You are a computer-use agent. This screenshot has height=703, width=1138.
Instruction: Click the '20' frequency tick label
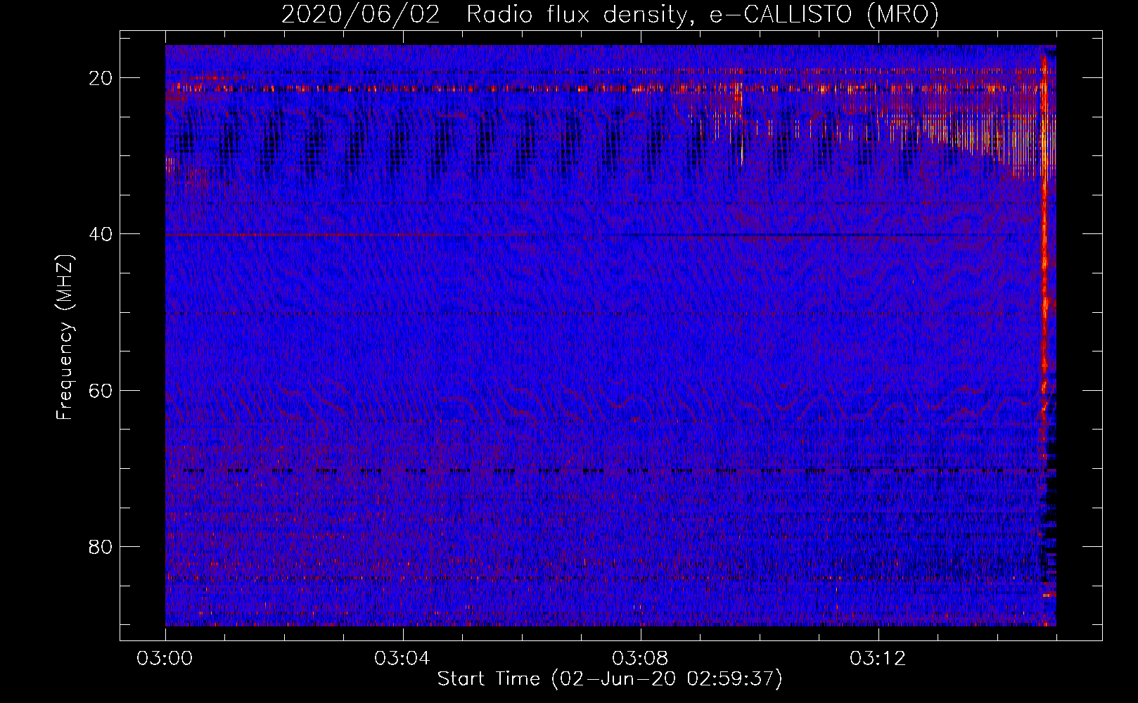(101, 78)
